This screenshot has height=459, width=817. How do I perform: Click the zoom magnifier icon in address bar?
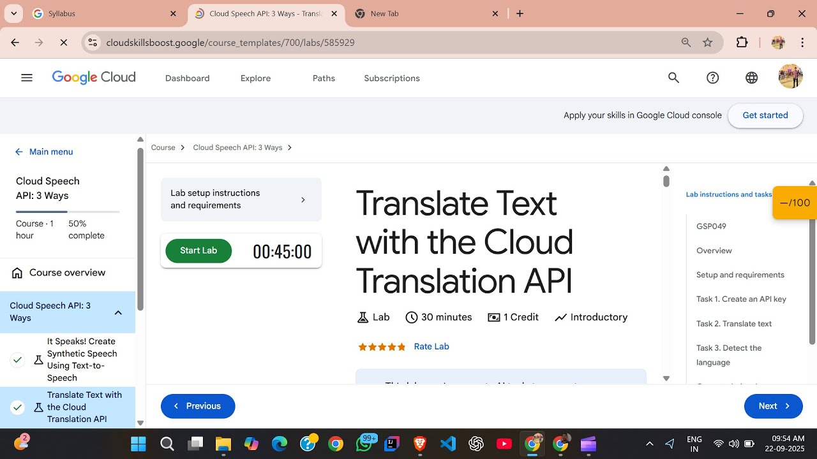pos(686,43)
